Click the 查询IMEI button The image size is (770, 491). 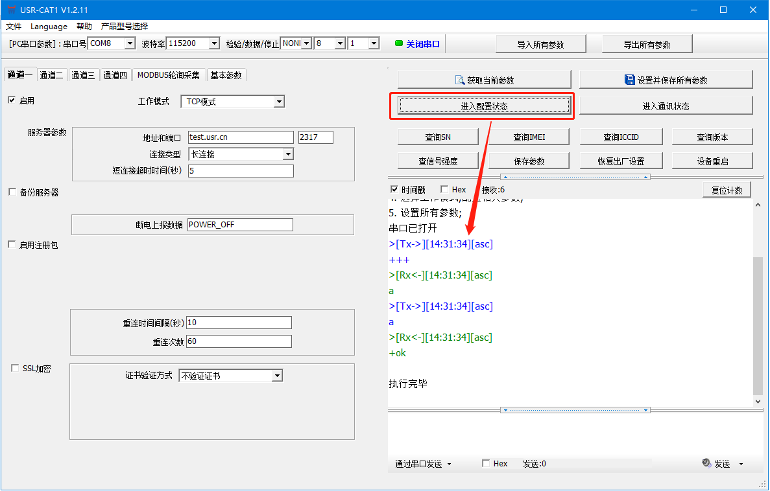tap(529, 137)
